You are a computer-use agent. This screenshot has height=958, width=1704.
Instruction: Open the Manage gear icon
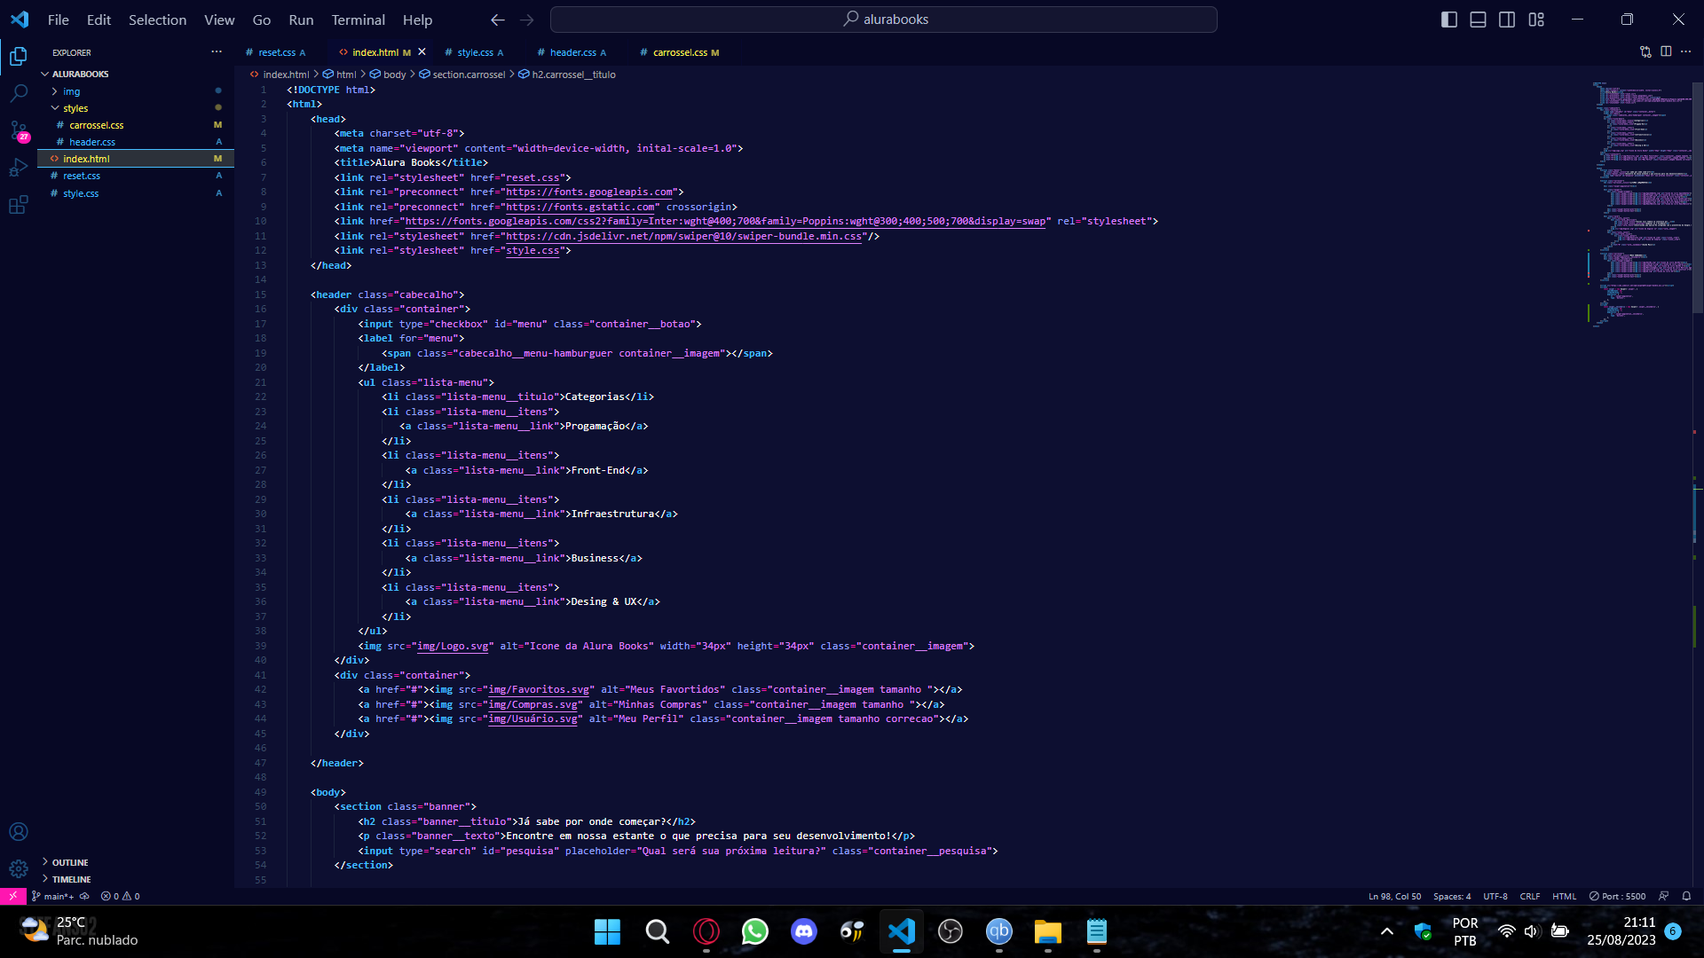[x=19, y=868]
